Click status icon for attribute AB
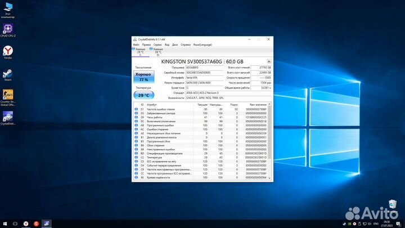 [x=136, y=126]
